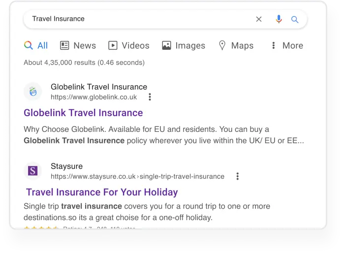This screenshot has width=343, height=254.
Task: Click the Globelink site favicon
Action: click(x=33, y=92)
